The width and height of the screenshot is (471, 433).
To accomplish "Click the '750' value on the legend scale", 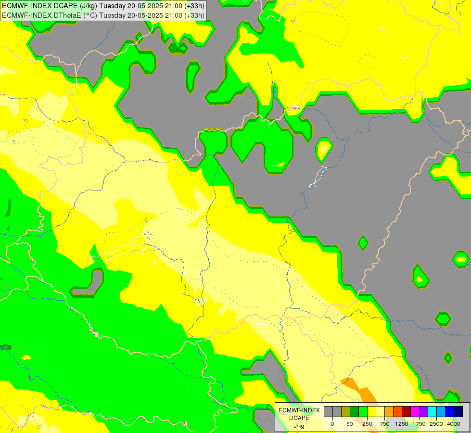I will click(x=384, y=424).
